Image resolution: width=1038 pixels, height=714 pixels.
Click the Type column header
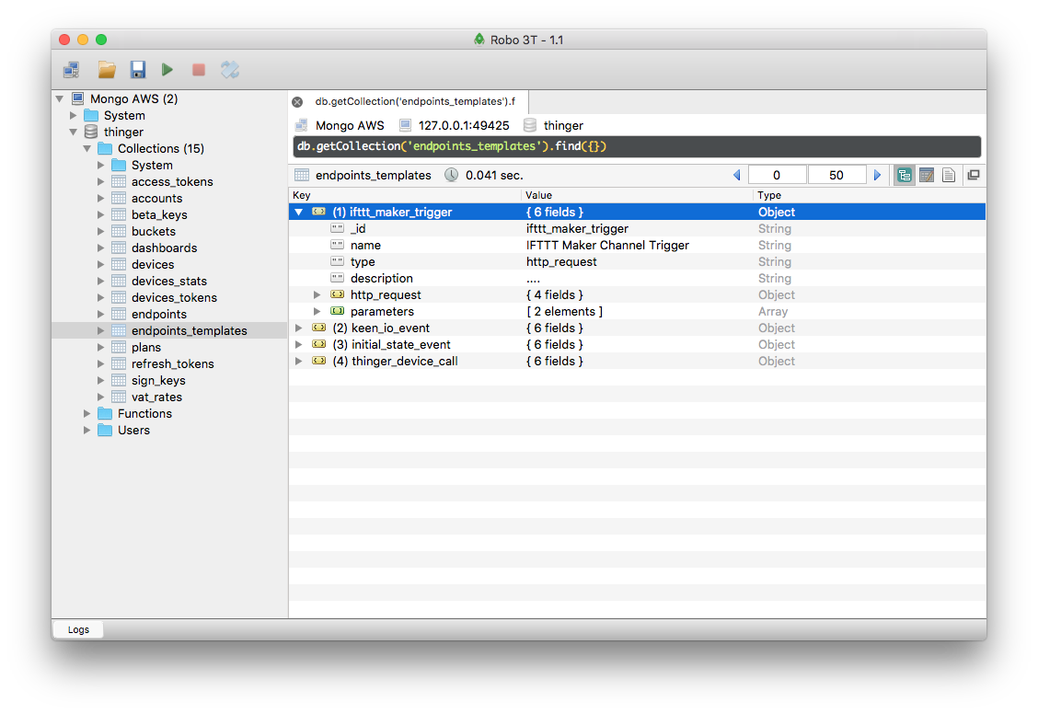point(870,195)
